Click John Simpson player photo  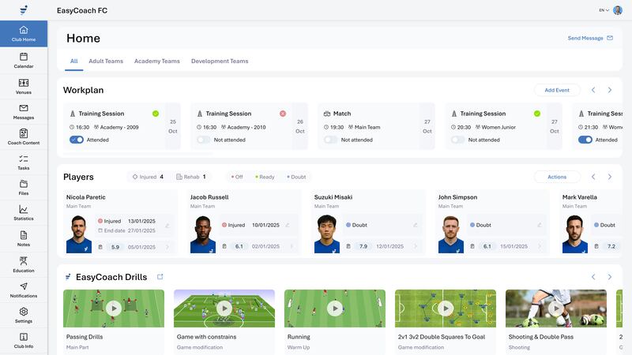coord(450,234)
